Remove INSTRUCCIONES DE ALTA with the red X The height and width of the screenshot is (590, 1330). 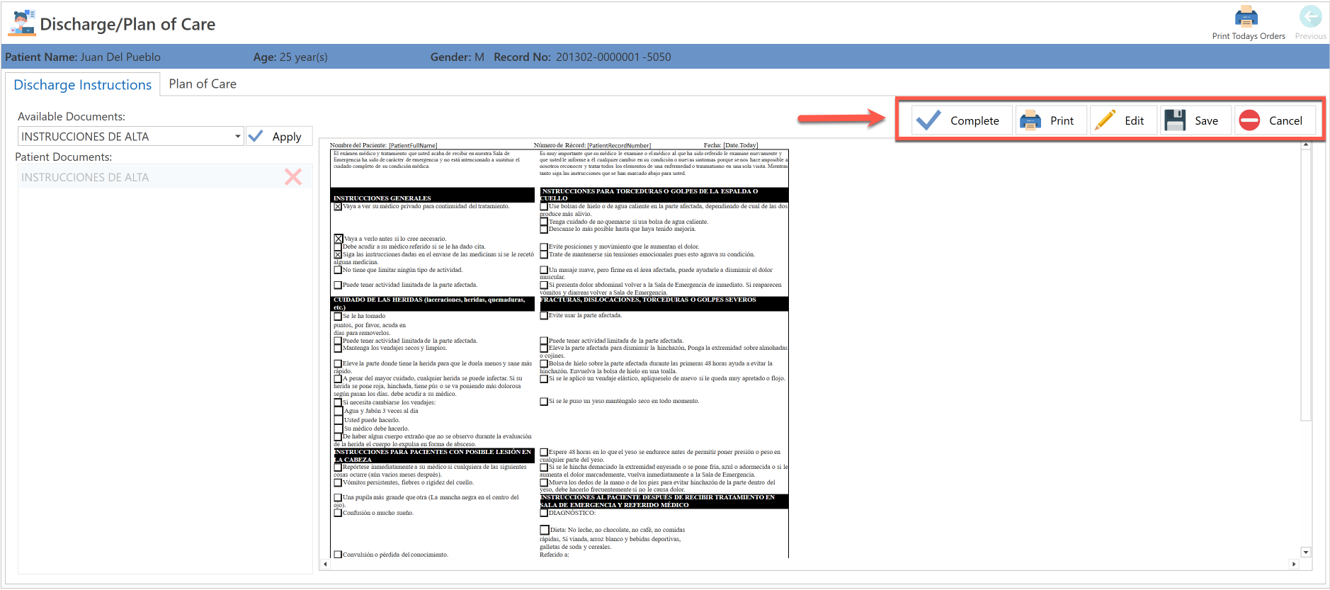pyautogui.click(x=293, y=177)
